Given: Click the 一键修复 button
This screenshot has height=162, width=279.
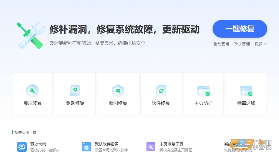Looking at the screenshot, I should (x=240, y=29).
